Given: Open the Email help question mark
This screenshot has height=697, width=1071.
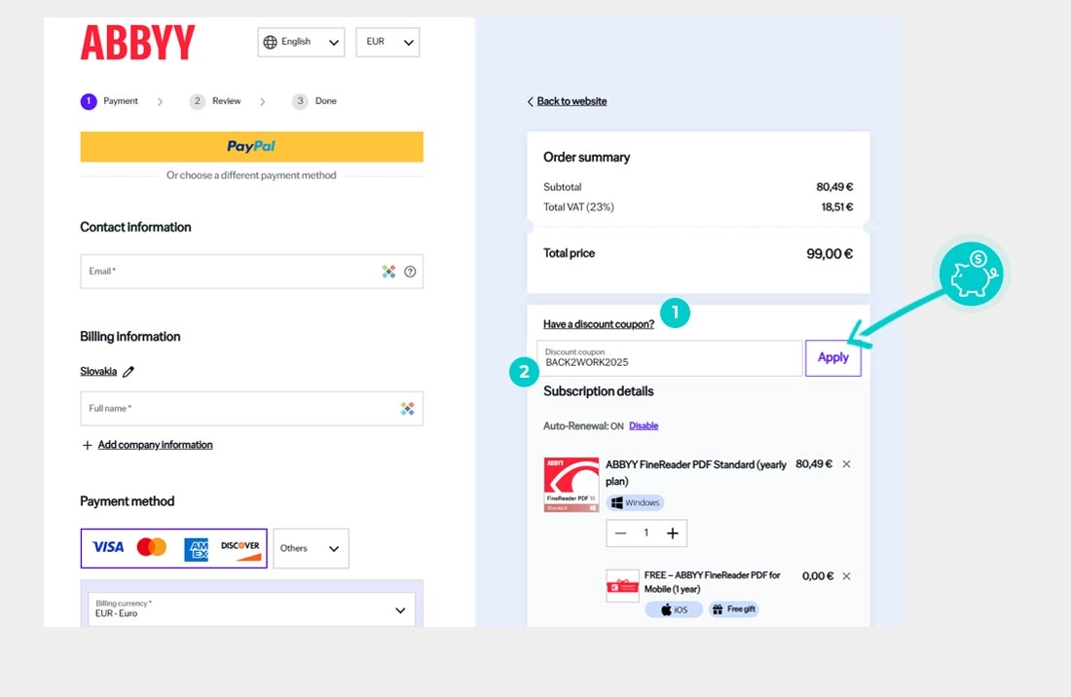Looking at the screenshot, I should (x=410, y=272).
